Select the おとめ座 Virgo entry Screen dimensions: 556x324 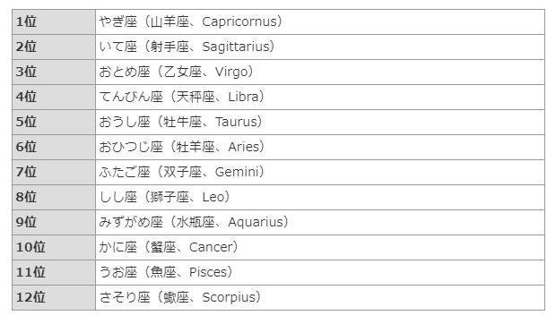177,72
